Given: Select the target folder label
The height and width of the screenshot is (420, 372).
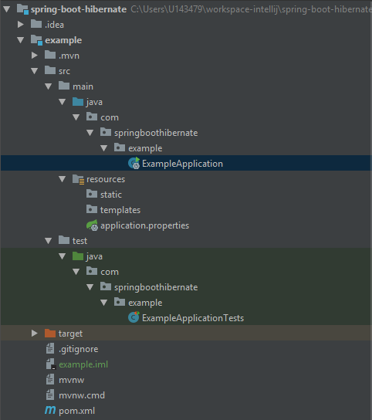Looking at the screenshot, I should (x=71, y=334).
